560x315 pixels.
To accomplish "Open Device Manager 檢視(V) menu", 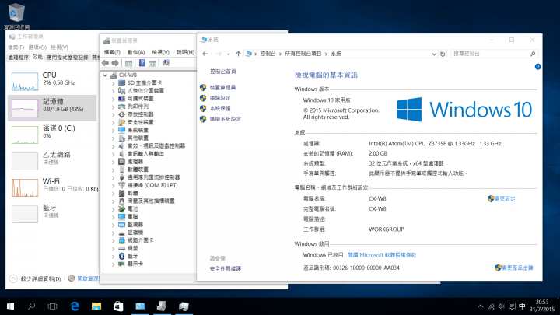I will (x=161, y=52).
